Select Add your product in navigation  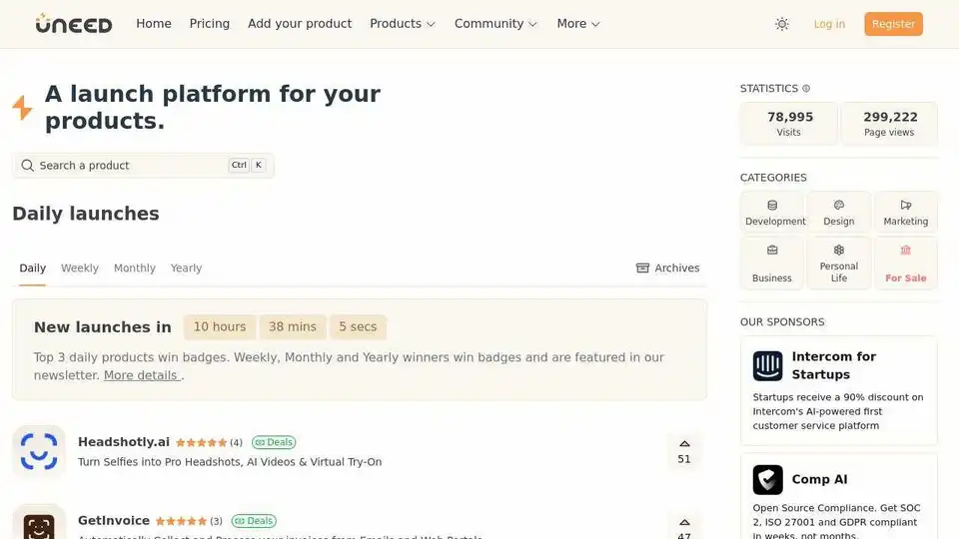tap(300, 24)
